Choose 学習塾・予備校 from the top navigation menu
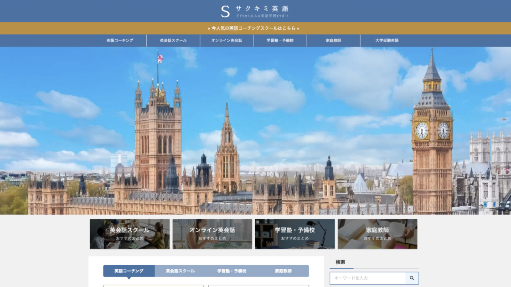 click(x=280, y=41)
